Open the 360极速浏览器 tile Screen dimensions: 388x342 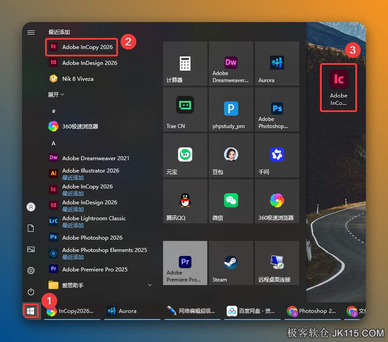click(277, 201)
